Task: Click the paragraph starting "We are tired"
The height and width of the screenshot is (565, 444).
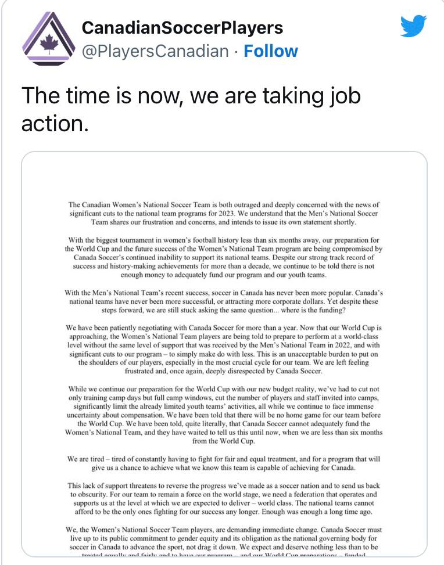Action: [224, 463]
